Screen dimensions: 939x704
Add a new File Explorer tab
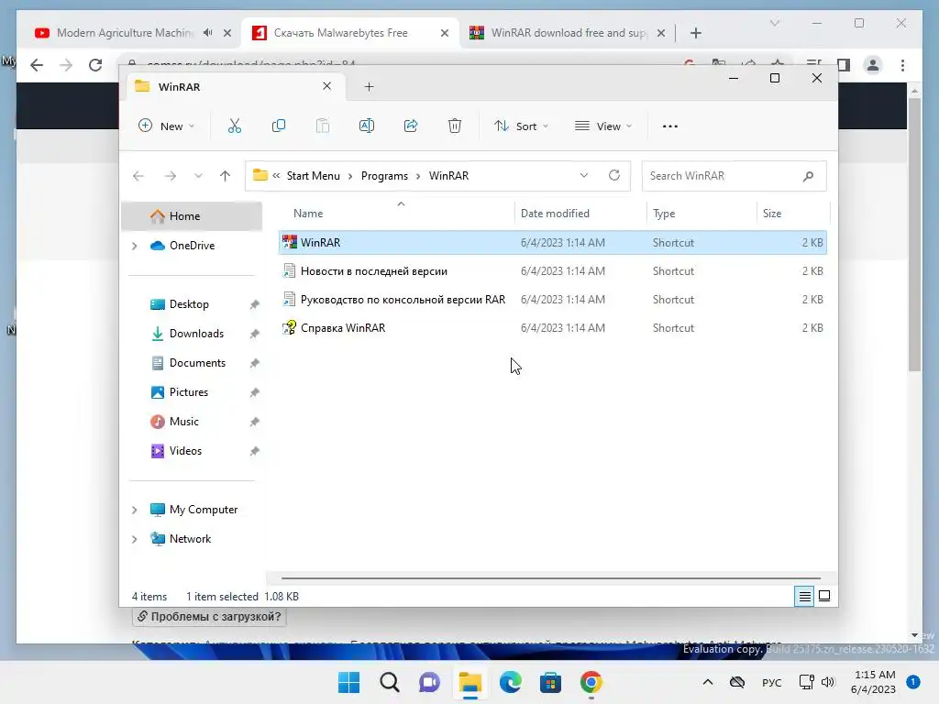369,87
